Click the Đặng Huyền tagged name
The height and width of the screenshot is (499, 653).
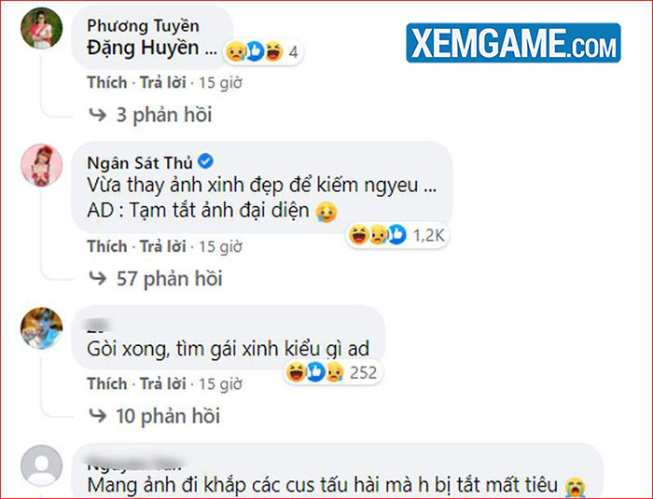(x=143, y=48)
